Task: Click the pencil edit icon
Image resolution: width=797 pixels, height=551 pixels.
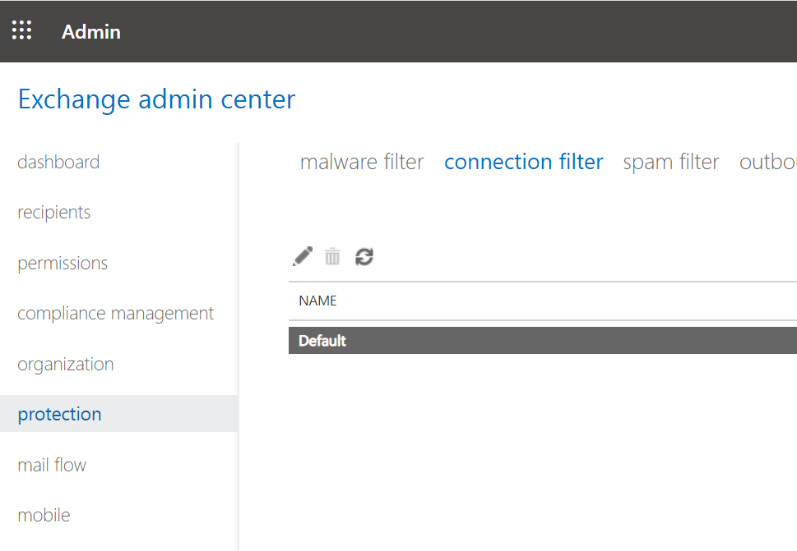Action: [303, 256]
